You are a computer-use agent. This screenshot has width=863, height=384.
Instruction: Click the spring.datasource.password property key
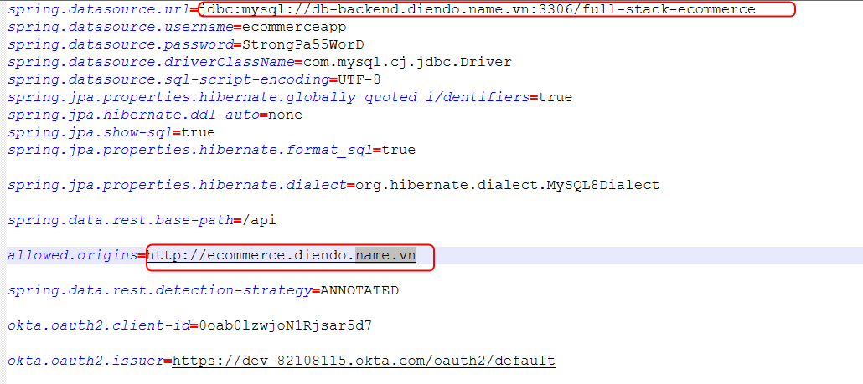click(118, 44)
